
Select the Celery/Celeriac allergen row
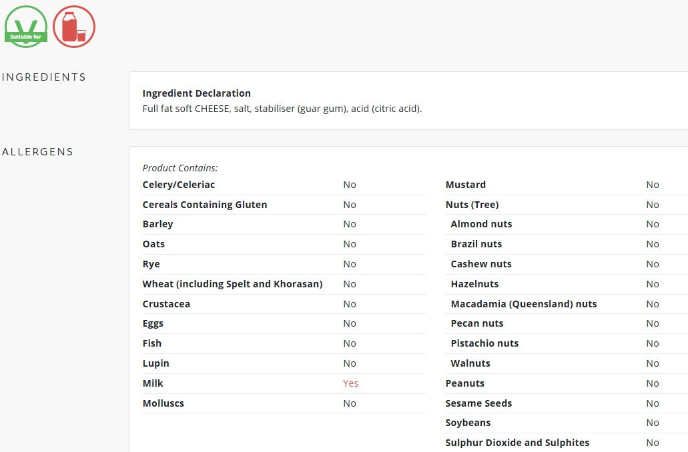point(284,185)
